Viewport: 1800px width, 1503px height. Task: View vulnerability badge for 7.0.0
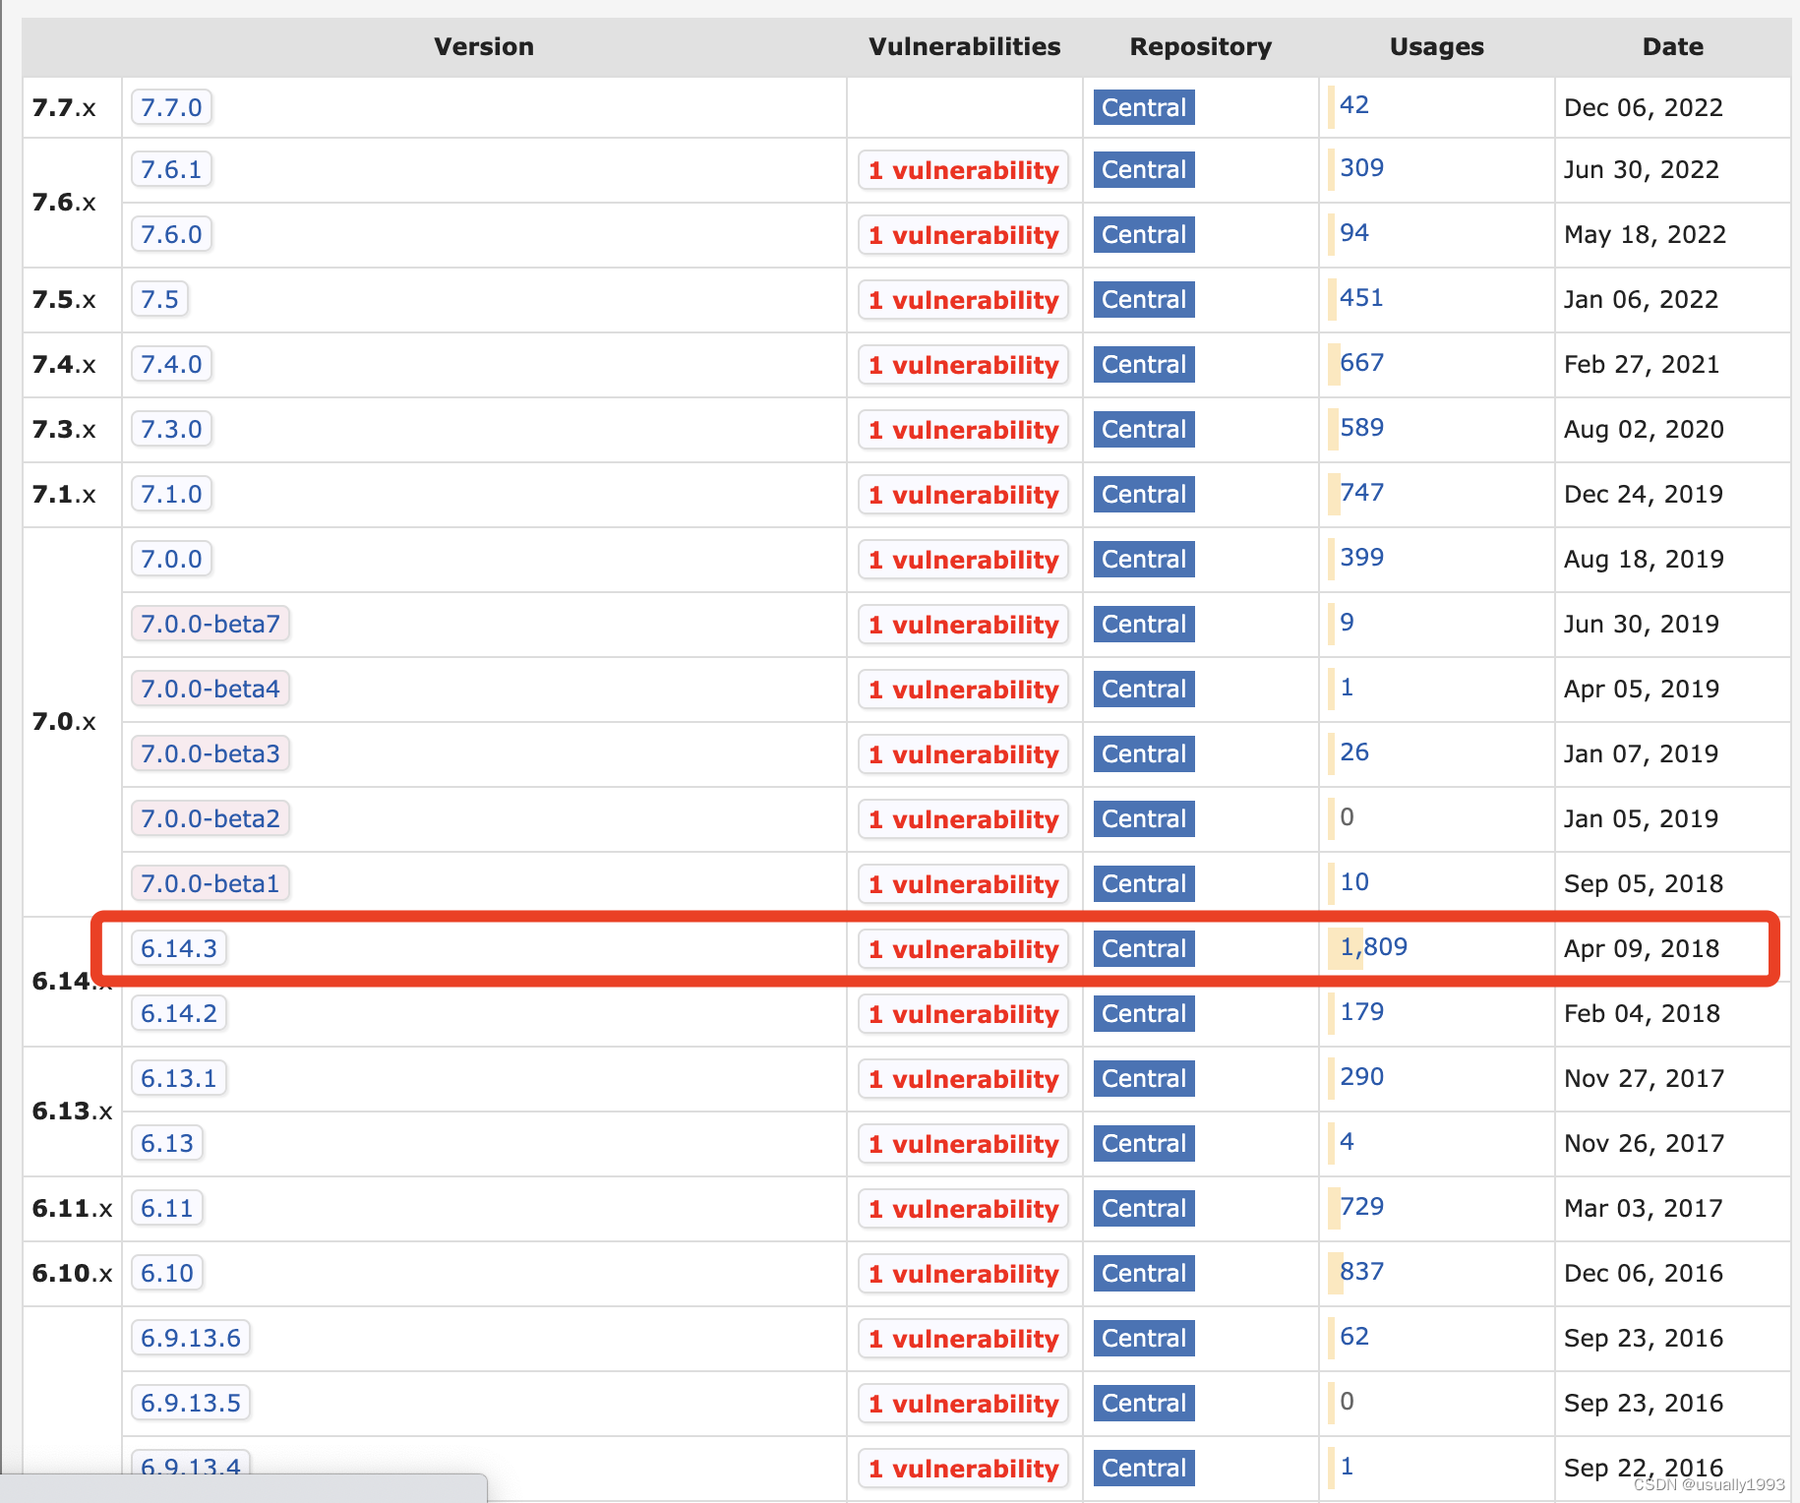[x=964, y=560]
